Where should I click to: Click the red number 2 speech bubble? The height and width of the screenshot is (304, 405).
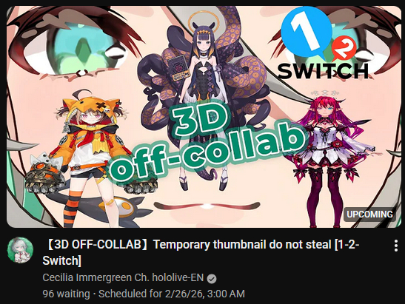(344, 49)
